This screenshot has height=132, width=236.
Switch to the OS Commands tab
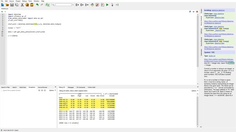(x=81, y=87)
